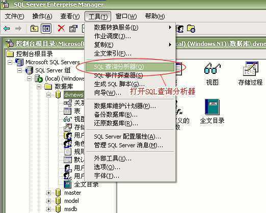Screen dimensions: 266x213
Task: Click the Up one level folder icon
Action: [x=34, y=29]
